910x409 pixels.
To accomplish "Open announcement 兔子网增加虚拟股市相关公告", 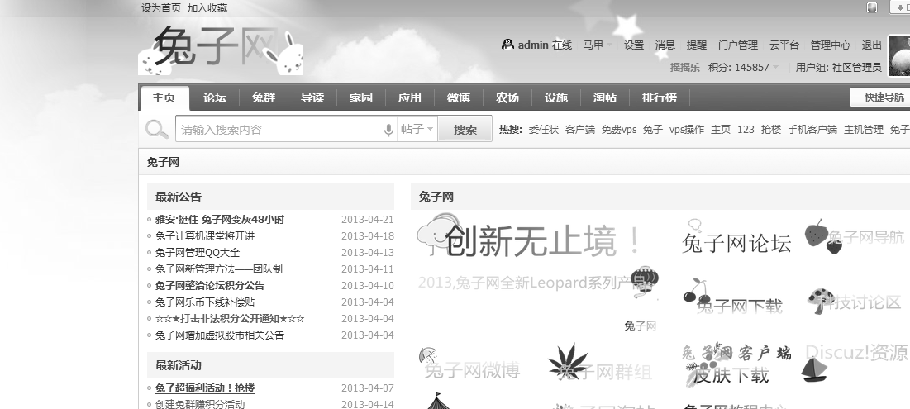I will pyautogui.click(x=219, y=335).
